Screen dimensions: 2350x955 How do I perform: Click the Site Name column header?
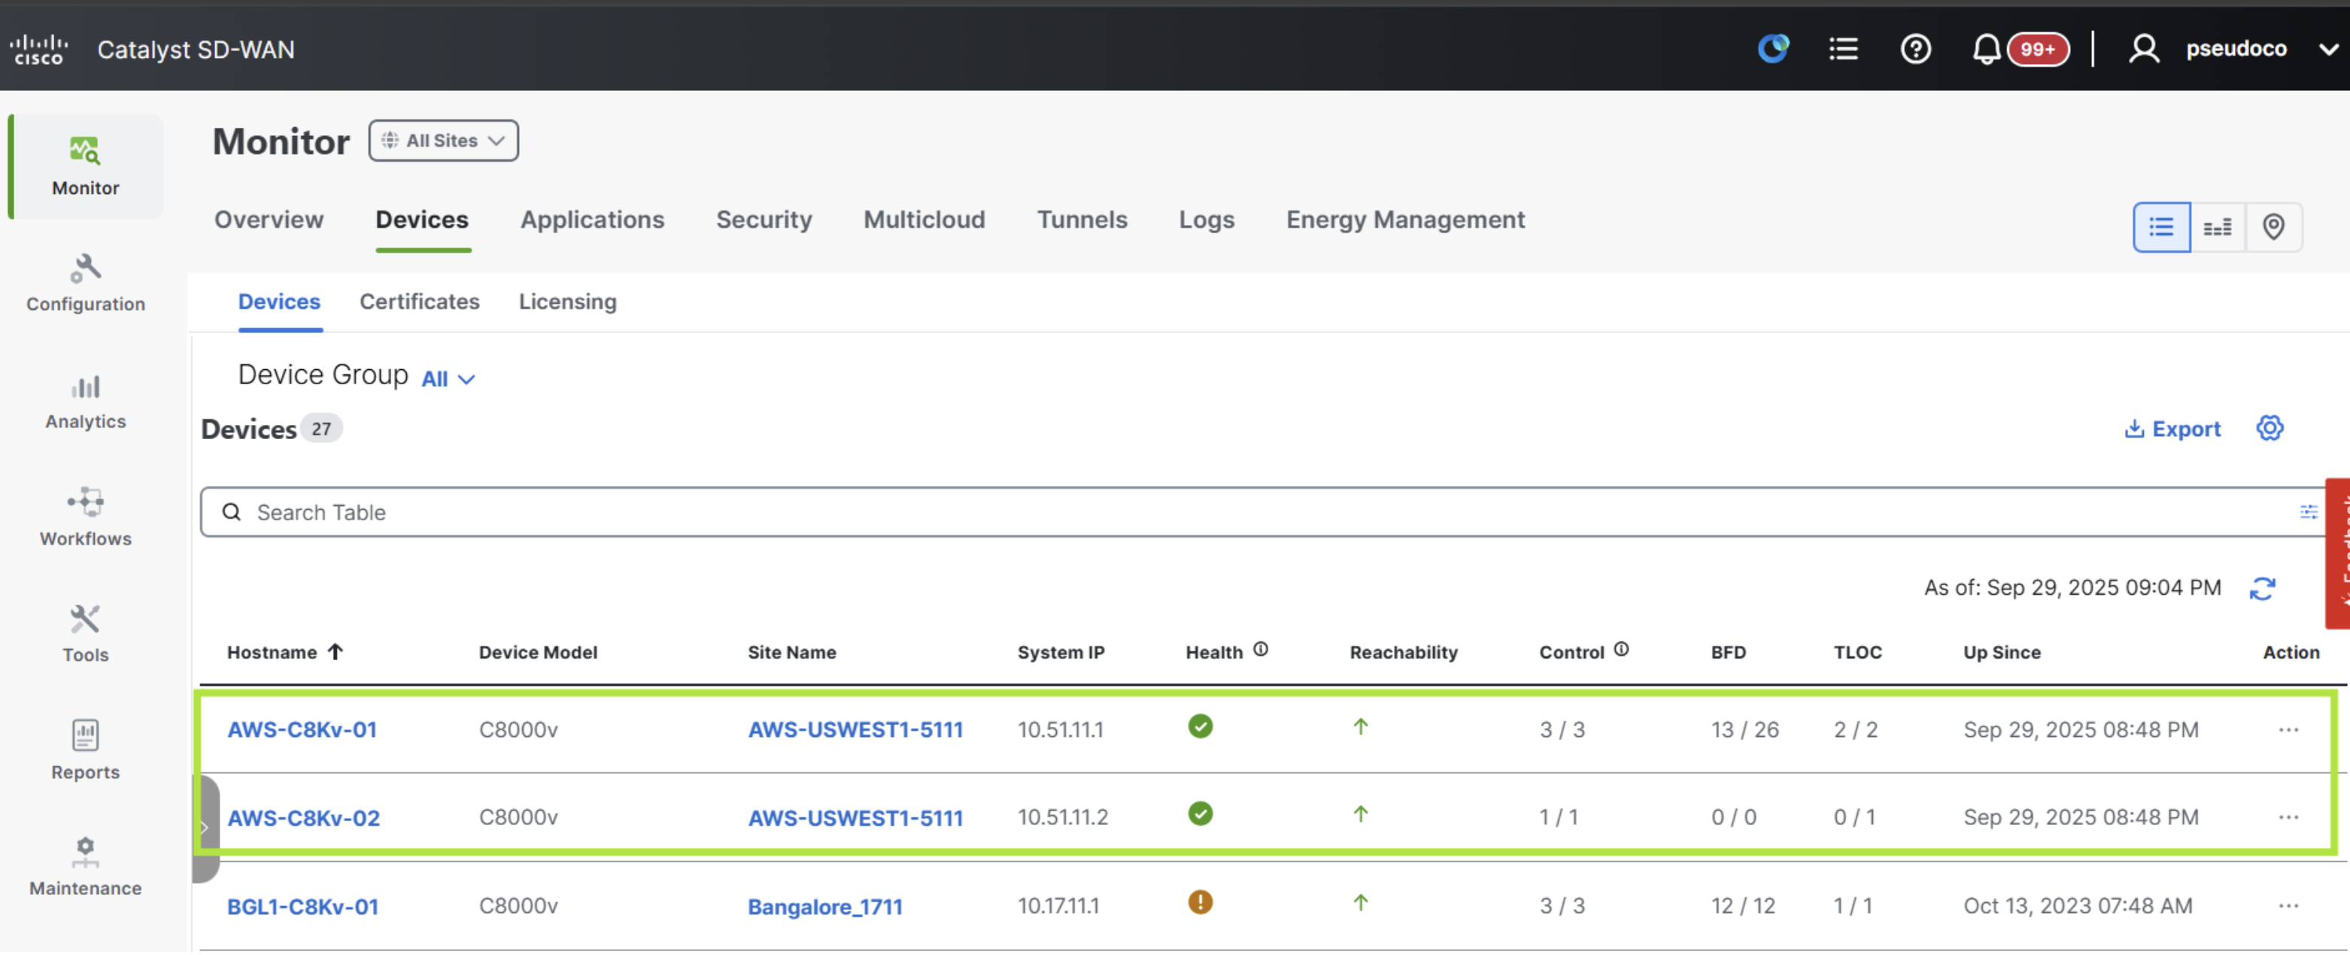coord(792,653)
